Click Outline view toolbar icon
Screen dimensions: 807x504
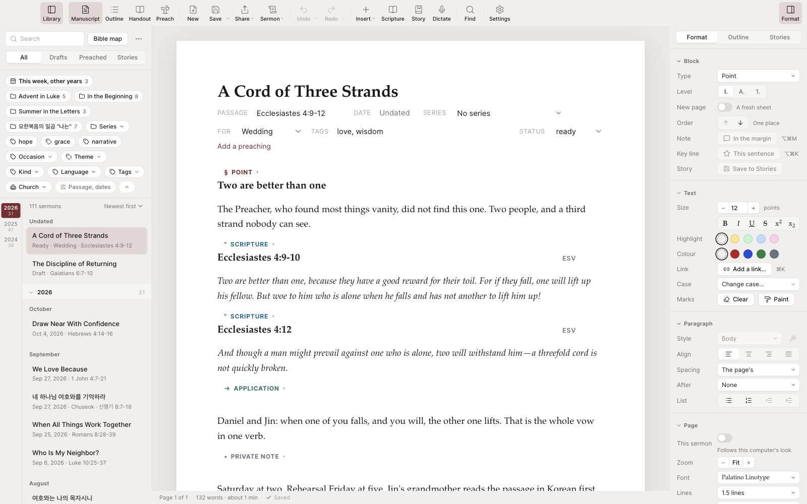point(114,13)
